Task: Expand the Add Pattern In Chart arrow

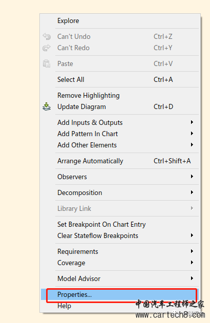Action: (192, 134)
